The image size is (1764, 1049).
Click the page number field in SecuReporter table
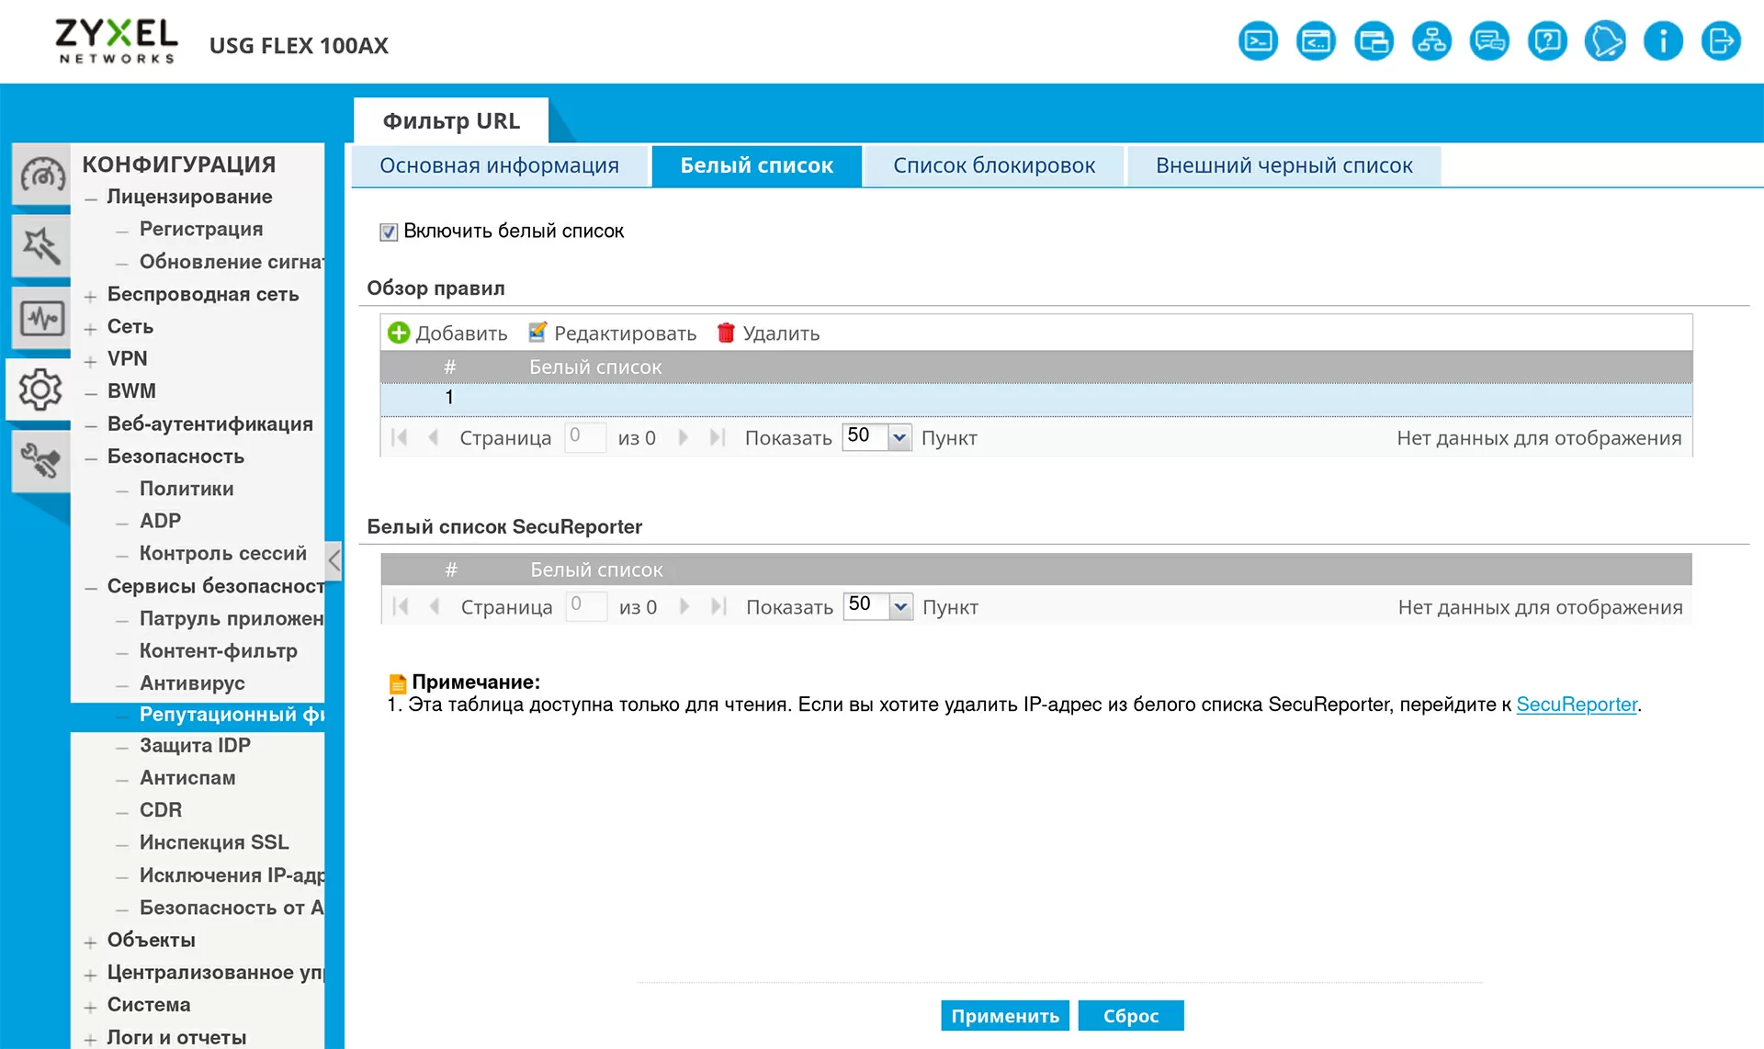click(586, 605)
